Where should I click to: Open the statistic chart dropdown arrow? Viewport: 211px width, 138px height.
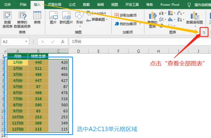click(175, 19)
